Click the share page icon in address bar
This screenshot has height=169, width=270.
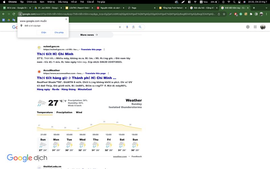(219, 14)
